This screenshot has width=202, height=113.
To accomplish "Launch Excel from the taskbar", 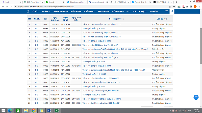I will point(57,110).
